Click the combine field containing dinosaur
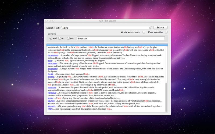 [121, 38]
